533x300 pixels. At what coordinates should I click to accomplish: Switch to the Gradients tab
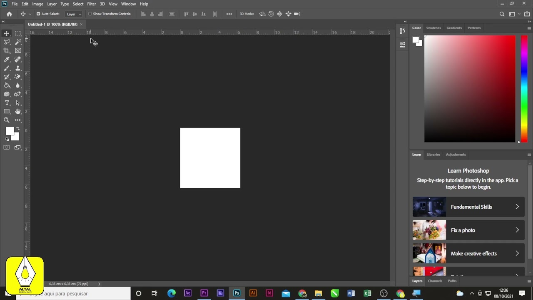[x=454, y=28]
